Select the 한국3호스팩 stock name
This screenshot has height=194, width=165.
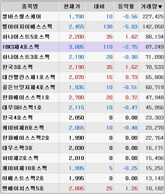coord(18,67)
